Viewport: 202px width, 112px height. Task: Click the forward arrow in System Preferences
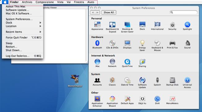[x=97, y=12]
